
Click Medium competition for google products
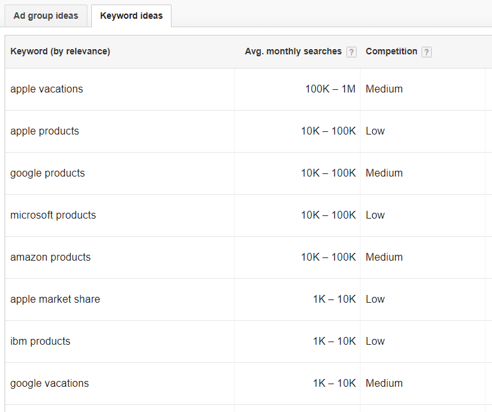[384, 173]
